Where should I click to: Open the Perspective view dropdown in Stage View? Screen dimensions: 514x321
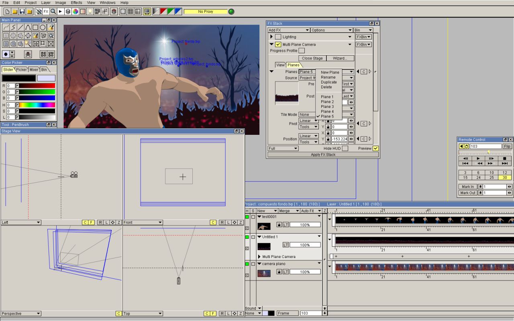pyautogui.click(x=21, y=313)
